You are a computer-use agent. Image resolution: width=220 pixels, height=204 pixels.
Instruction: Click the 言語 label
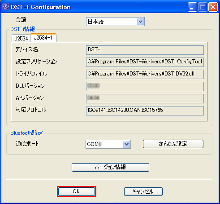[21, 20]
